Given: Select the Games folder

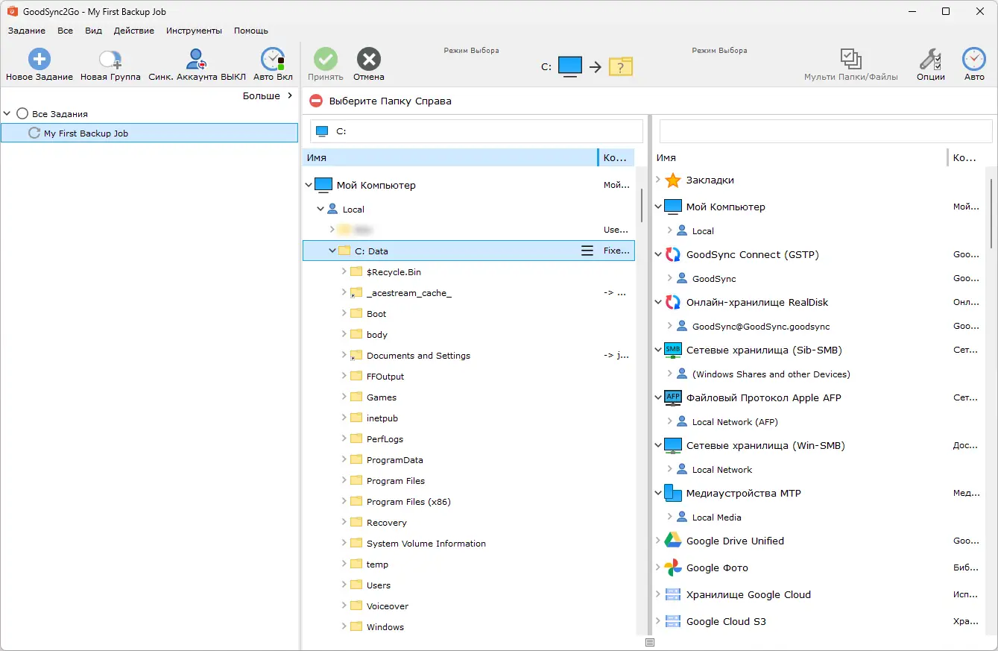Looking at the screenshot, I should (382, 397).
